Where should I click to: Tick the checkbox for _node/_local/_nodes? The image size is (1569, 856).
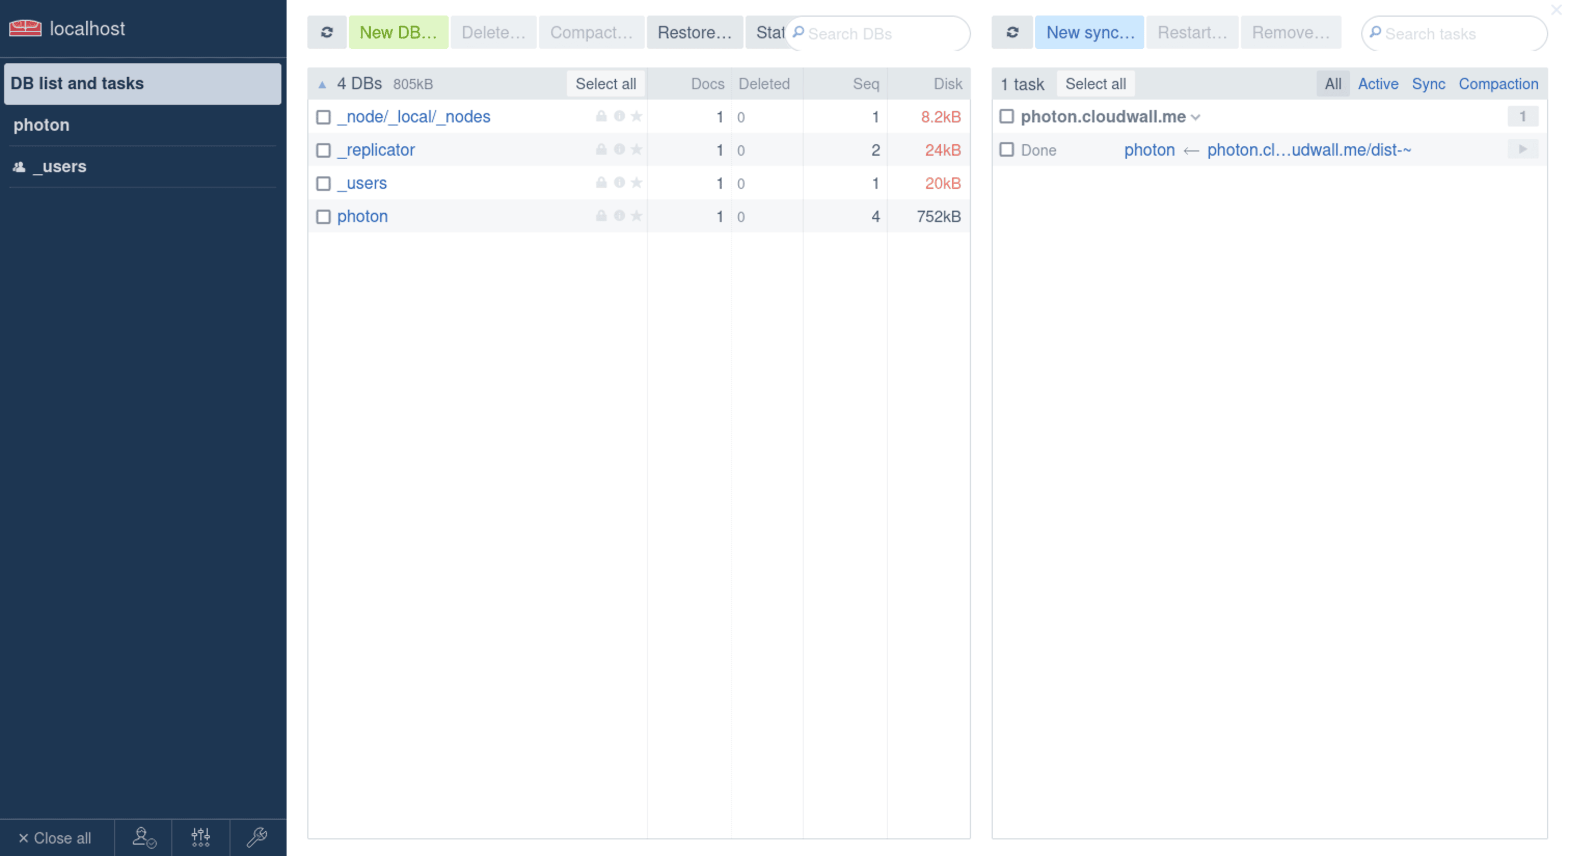[323, 117]
